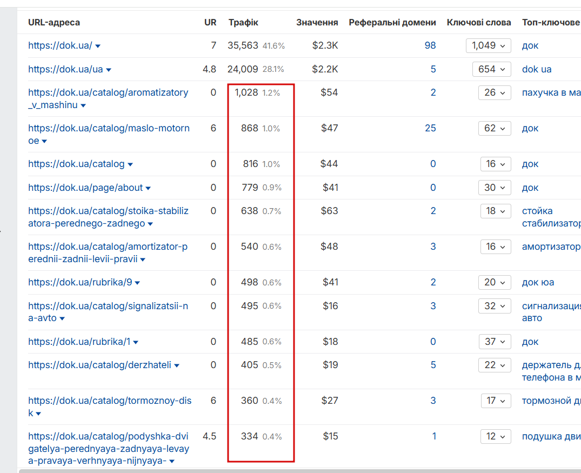The width and height of the screenshot is (581, 473).
Task: Expand the arrow after podyshka-dvigatelya URL
Action: pyautogui.click(x=172, y=462)
